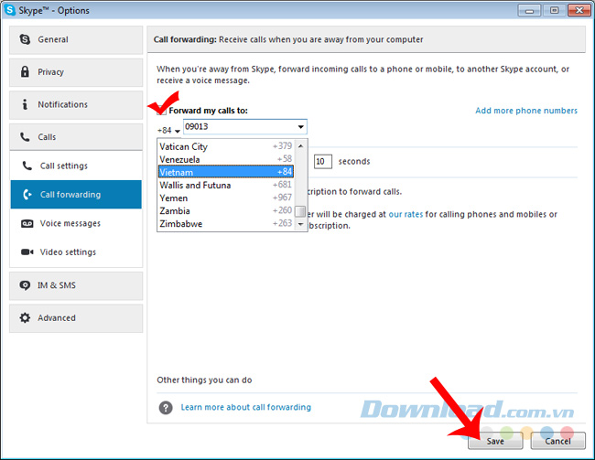Click the General section Skype icon

(25, 39)
